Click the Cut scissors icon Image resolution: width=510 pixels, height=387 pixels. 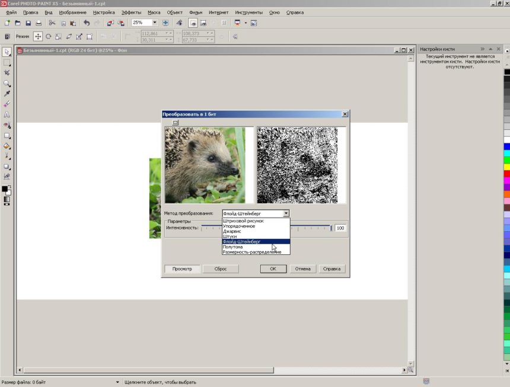point(52,23)
